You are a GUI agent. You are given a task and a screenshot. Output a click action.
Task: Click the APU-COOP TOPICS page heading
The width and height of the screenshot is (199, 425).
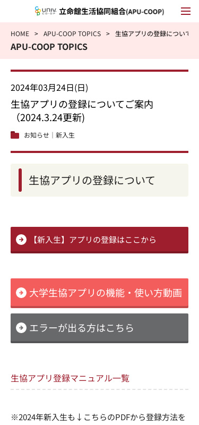[49, 47]
